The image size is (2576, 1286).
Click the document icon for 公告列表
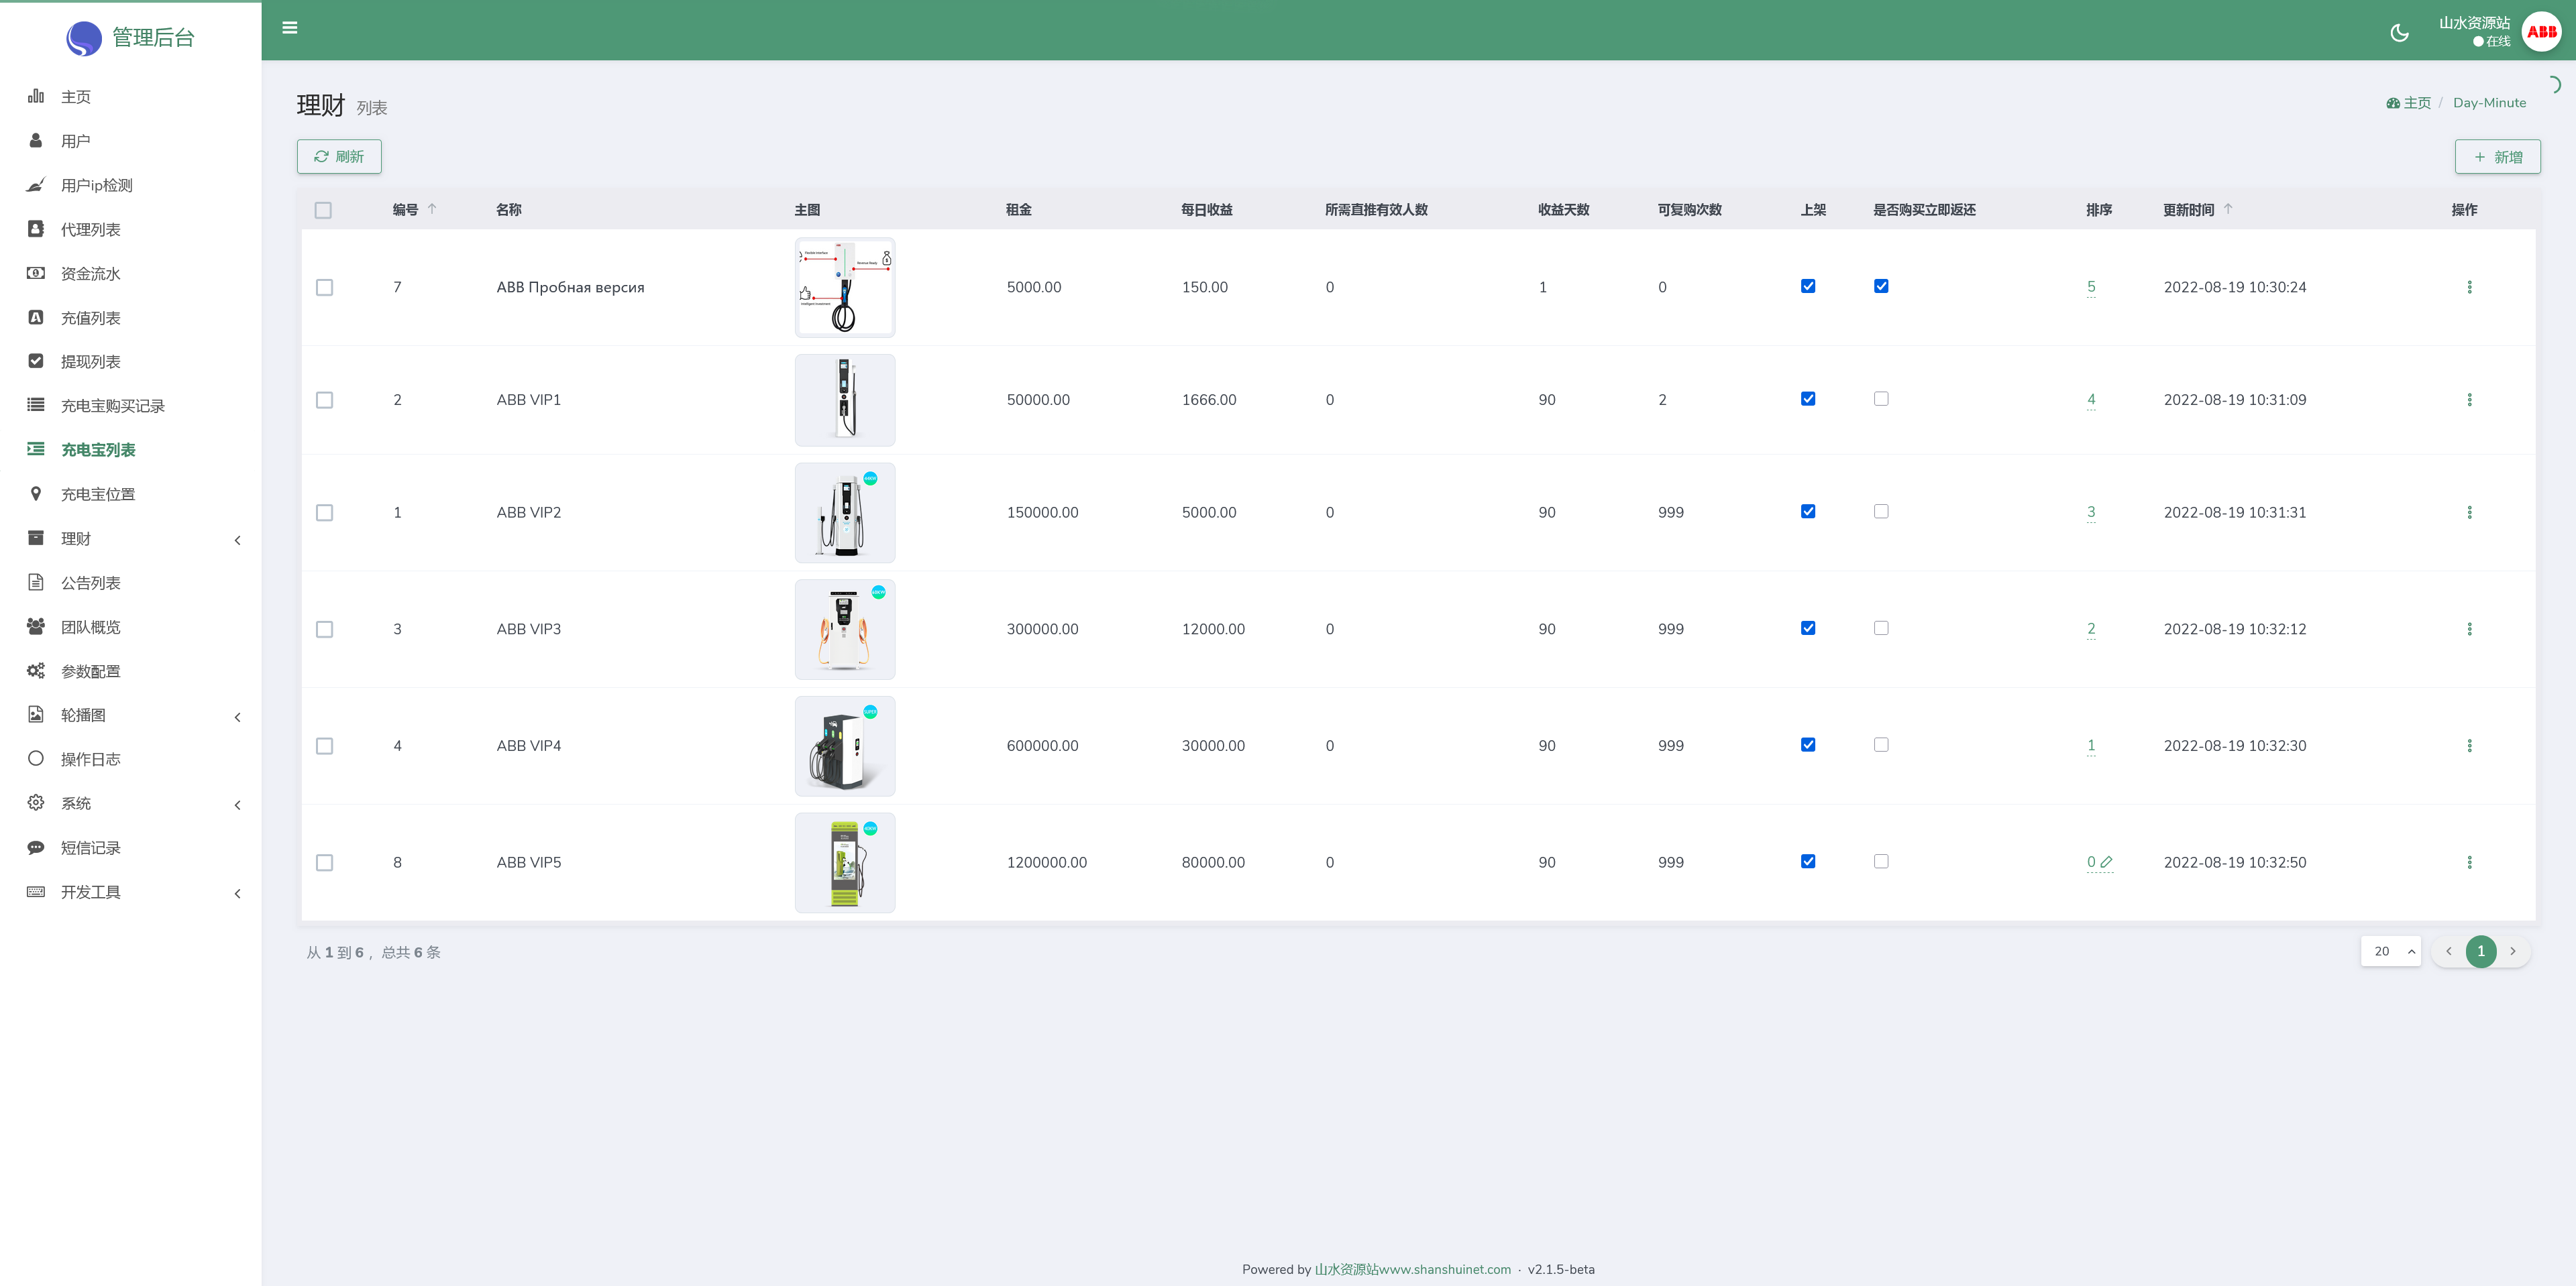pos(36,581)
